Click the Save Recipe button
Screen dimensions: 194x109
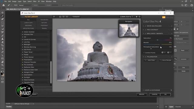pos(166,60)
